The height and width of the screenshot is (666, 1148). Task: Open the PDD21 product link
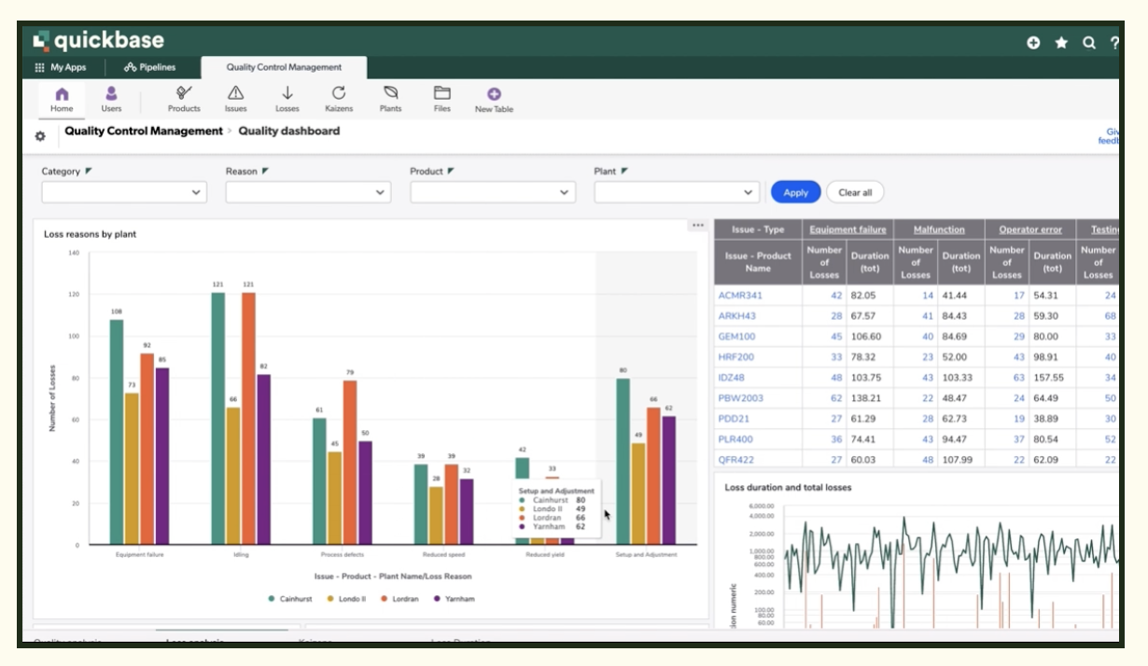pyautogui.click(x=733, y=419)
